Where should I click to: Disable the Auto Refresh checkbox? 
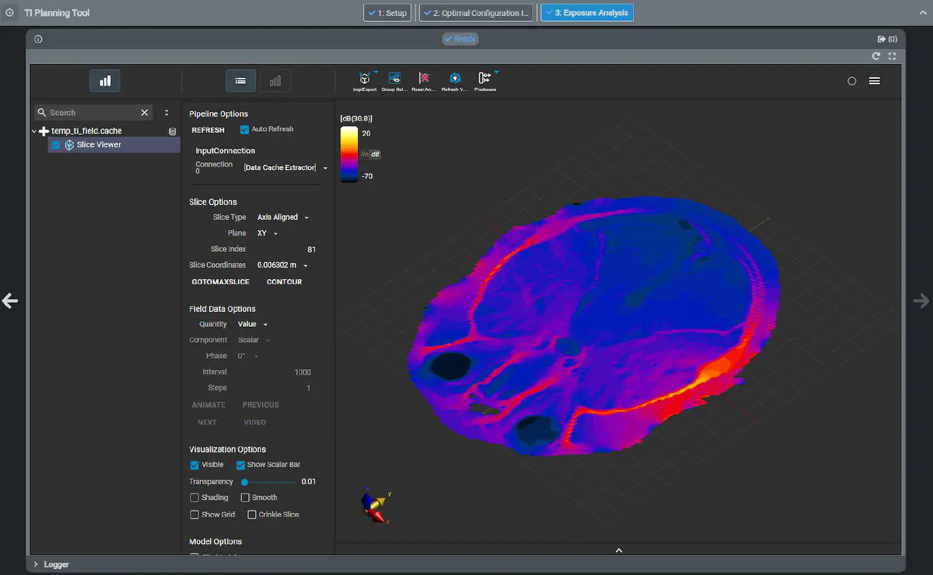click(x=244, y=129)
